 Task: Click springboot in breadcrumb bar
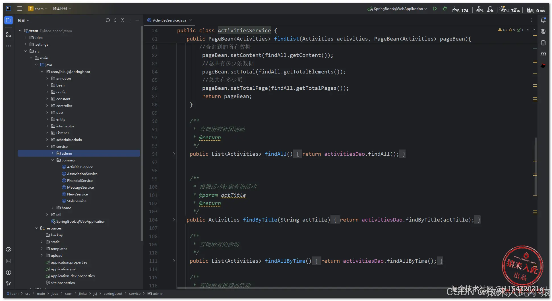point(113,294)
